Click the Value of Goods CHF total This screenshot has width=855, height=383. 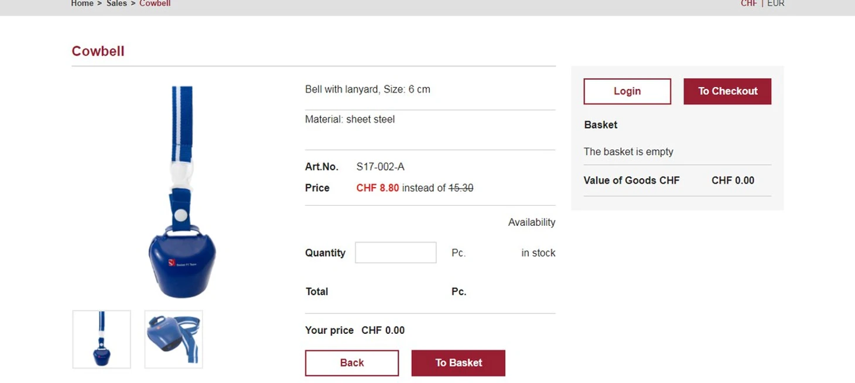click(x=733, y=180)
